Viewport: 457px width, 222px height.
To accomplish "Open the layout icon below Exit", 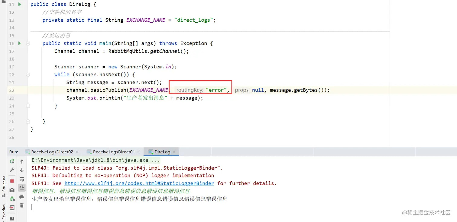I will 12,219.
